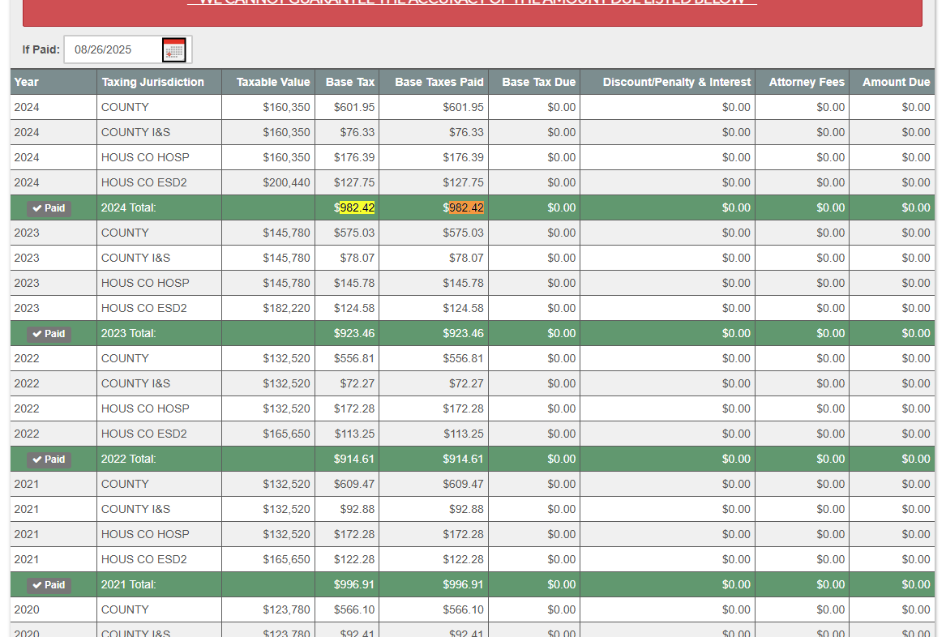
Task: Click the red accuracy warning banner text
Action: click(x=472, y=3)
